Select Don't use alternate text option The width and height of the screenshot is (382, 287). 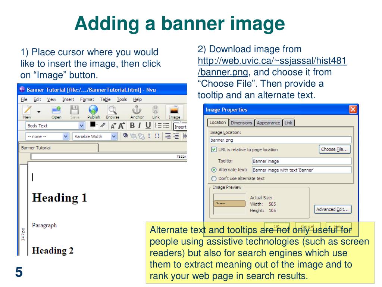(x=214, y=179)
